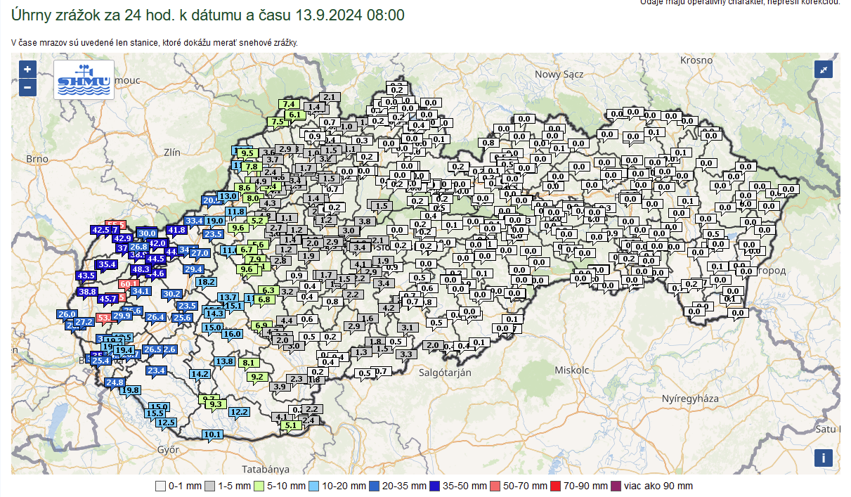The image size is (851, 497).
Task: Click the 10.1 station marker
Action: pos(212,434)
